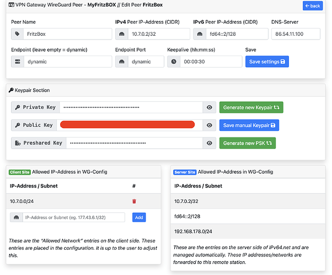332x275 pixels.
Task: Focus the Endpoint Port input field
Action: click(x=146, y=62)
